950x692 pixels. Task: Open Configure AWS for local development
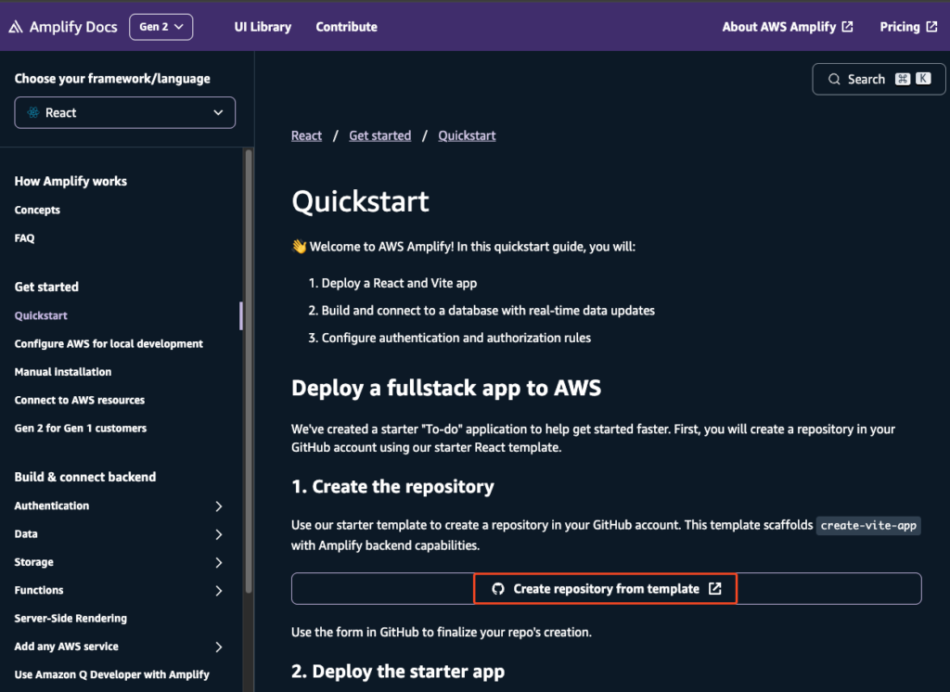pos(109,344)
